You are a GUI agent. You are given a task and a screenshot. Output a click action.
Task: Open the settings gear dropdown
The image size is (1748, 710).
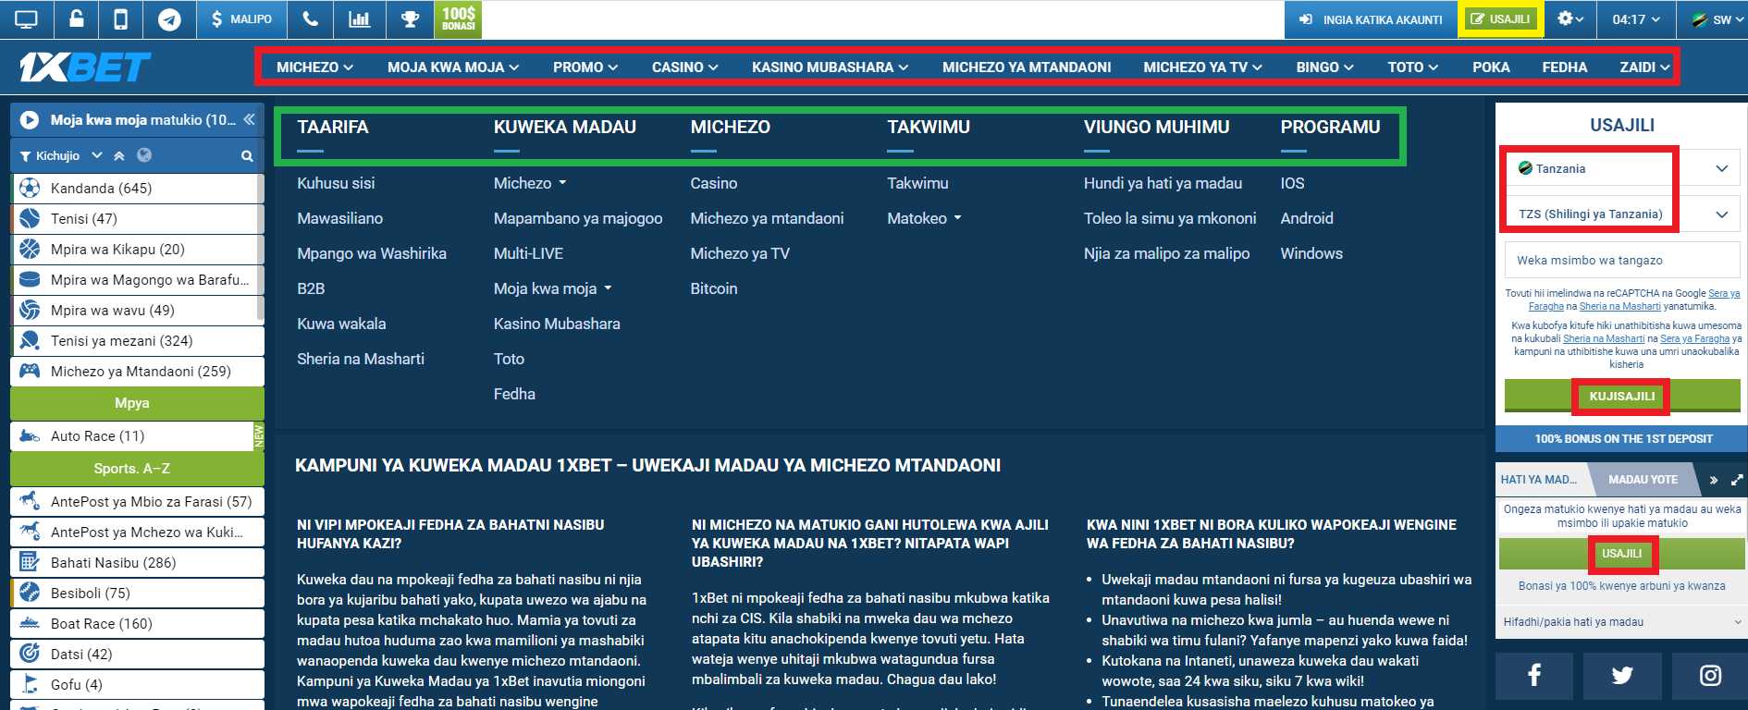(x=1570, y=19)
